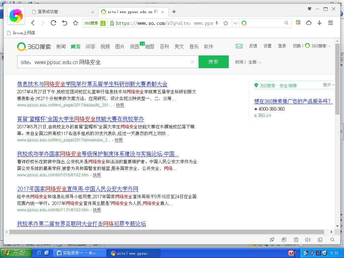Open the browser hamburger menu
Screen dimensions: 344x258
[x=331, y=23]
